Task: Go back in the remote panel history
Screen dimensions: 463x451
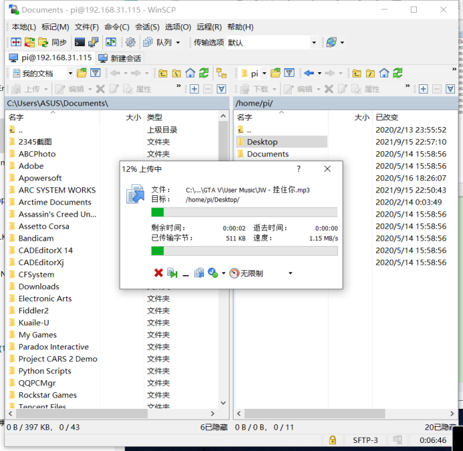Action: [x=309, y=73]
